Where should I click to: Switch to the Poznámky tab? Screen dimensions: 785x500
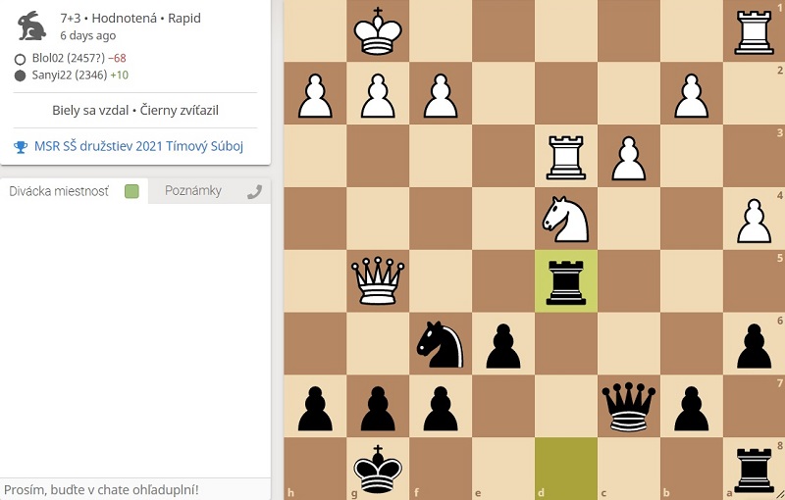pos(192,191)
